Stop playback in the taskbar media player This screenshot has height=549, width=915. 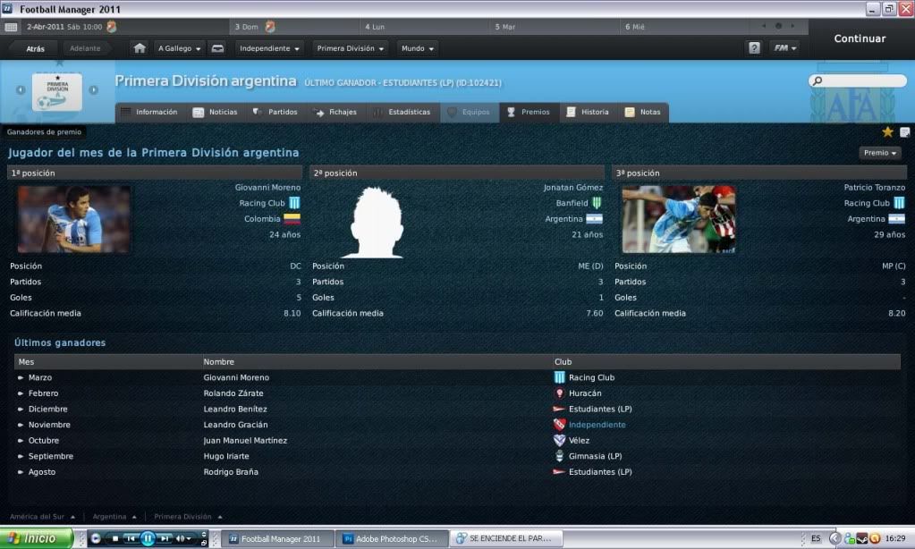click(115, 538)
